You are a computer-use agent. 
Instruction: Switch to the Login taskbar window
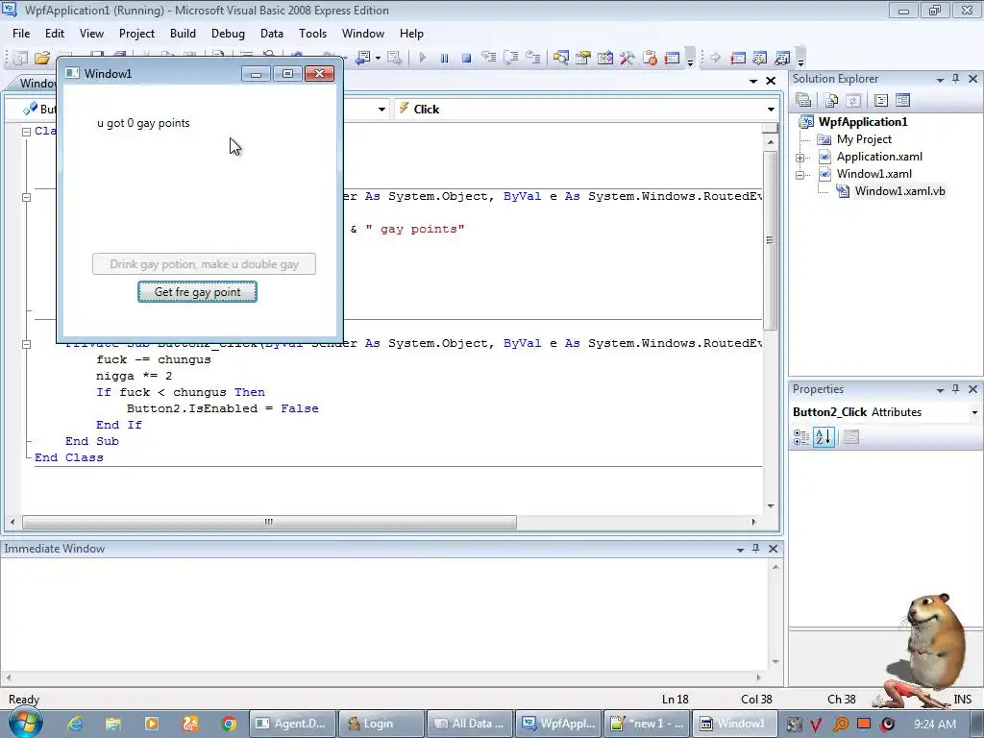pos(381,724)
